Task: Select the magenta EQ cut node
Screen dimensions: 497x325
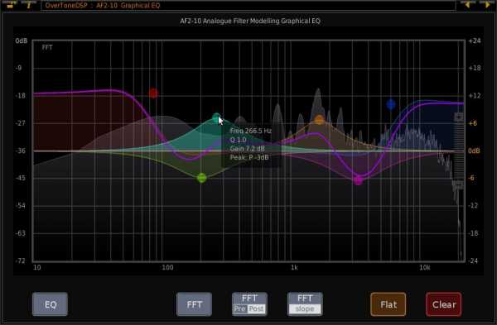Action: point(358,181)
